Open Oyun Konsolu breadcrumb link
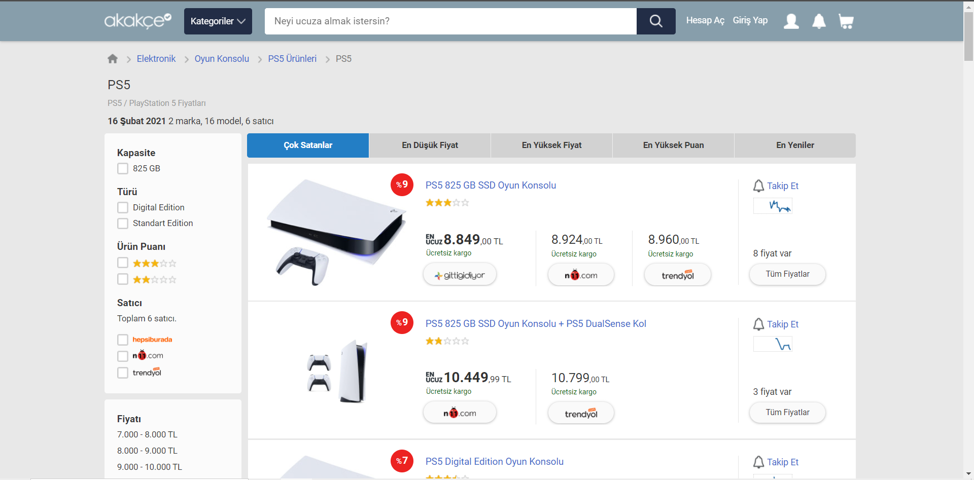The width and height of the screenshot is (974, 480). 222,59
